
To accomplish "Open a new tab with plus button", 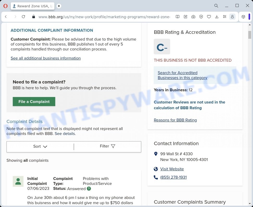I will [x=59, y=6].
